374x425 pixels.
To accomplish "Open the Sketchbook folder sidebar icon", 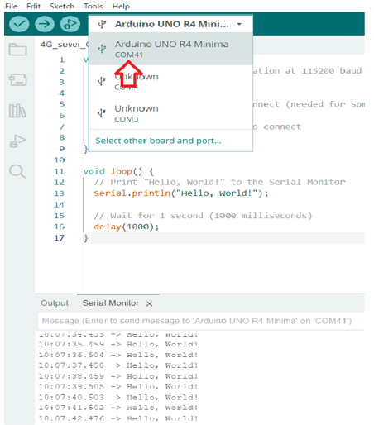I will click(17, 50).
